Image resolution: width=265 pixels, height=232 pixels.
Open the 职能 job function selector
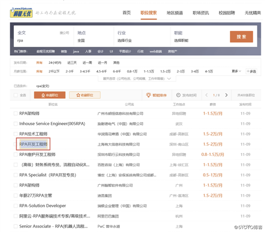tap(199, 36)
